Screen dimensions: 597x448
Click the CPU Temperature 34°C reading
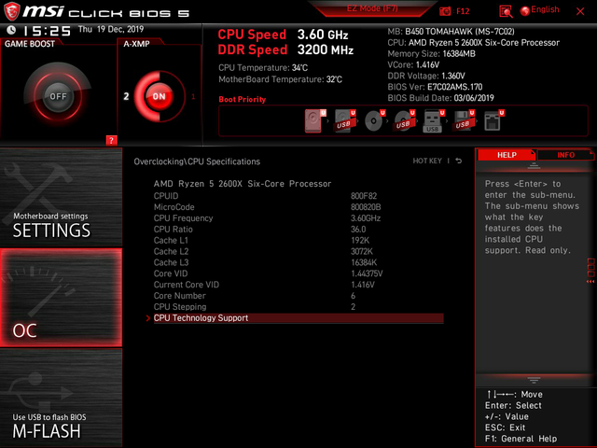(263, 68)
